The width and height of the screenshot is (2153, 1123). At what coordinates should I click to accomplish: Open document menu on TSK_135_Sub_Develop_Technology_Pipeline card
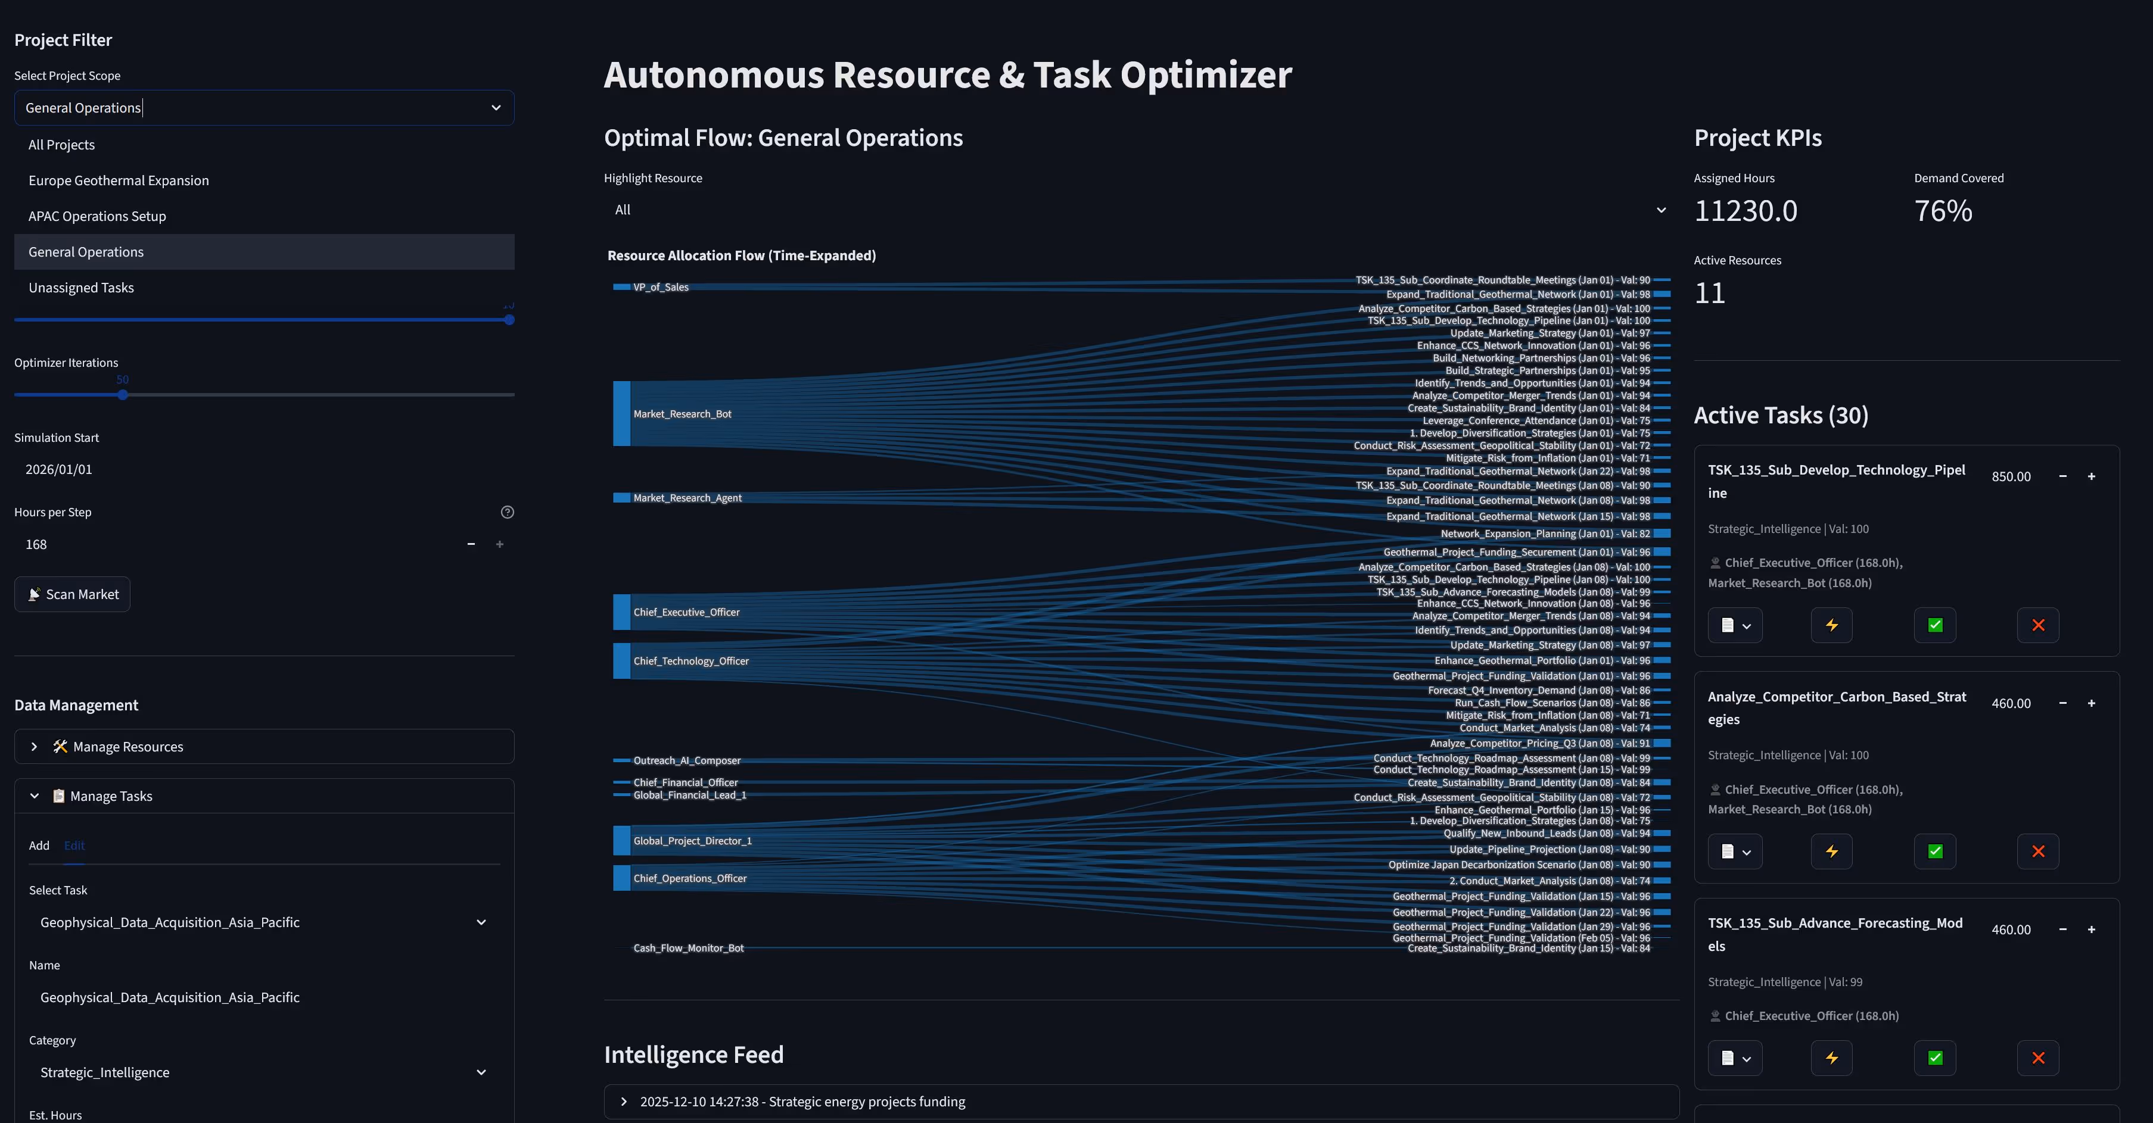click(1735, 625)
